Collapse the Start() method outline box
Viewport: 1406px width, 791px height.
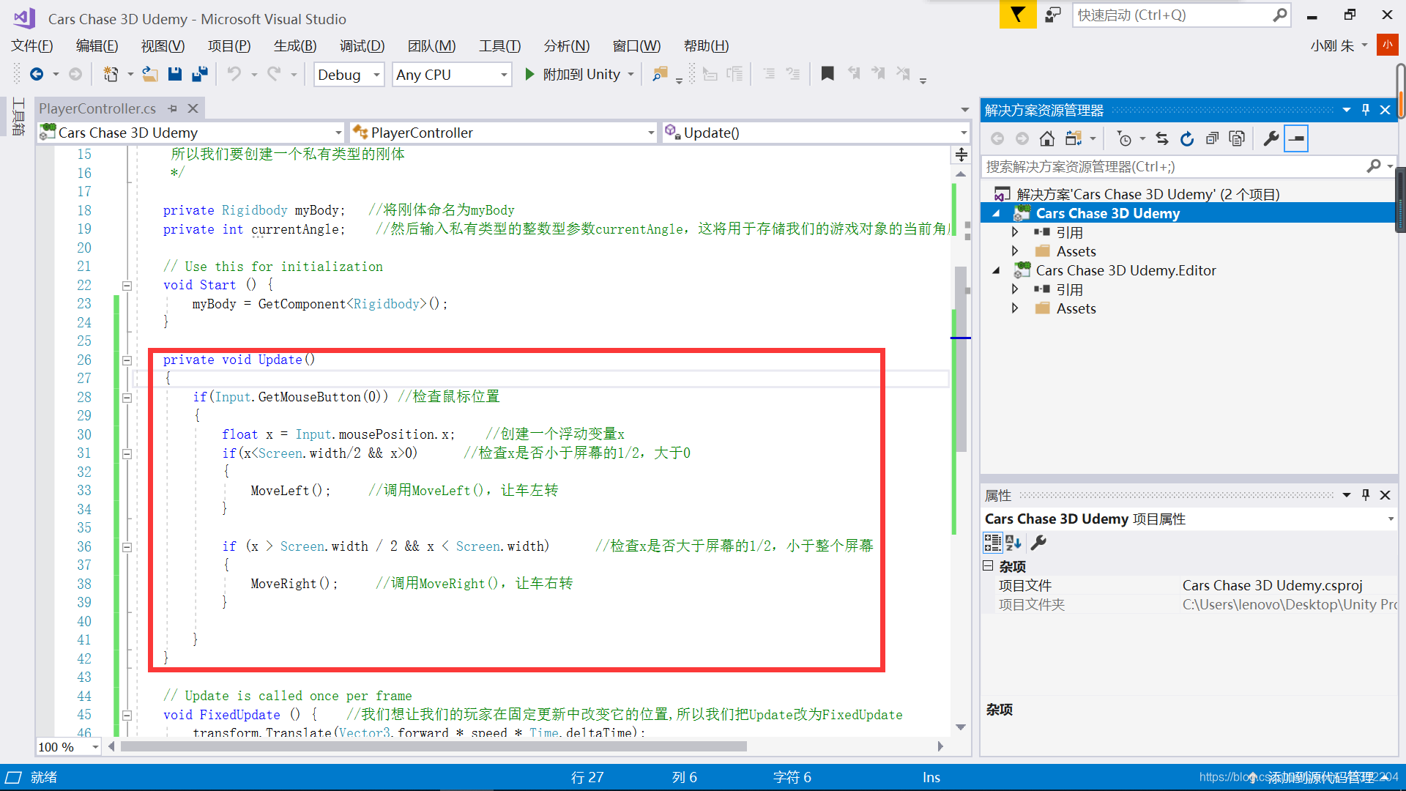[127, 286]
